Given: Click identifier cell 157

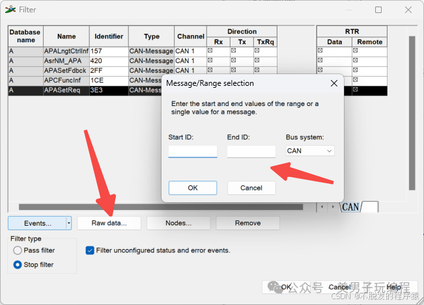Looking at the screenshot, I should (109, 51).
